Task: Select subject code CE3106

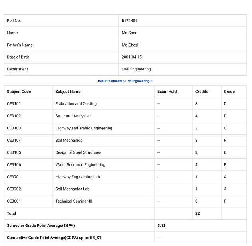Action: tap(14, 165)
